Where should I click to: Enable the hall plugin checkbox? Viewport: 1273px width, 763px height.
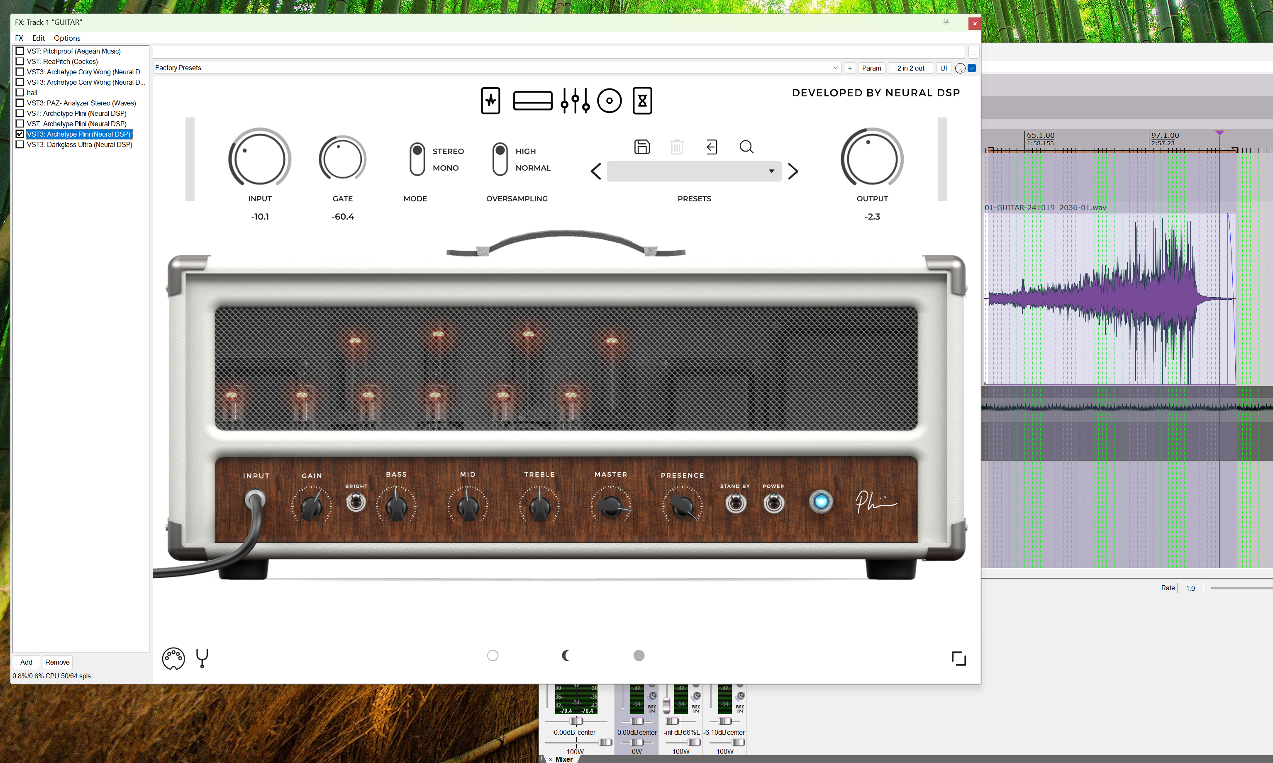click(x=20, y=93)
